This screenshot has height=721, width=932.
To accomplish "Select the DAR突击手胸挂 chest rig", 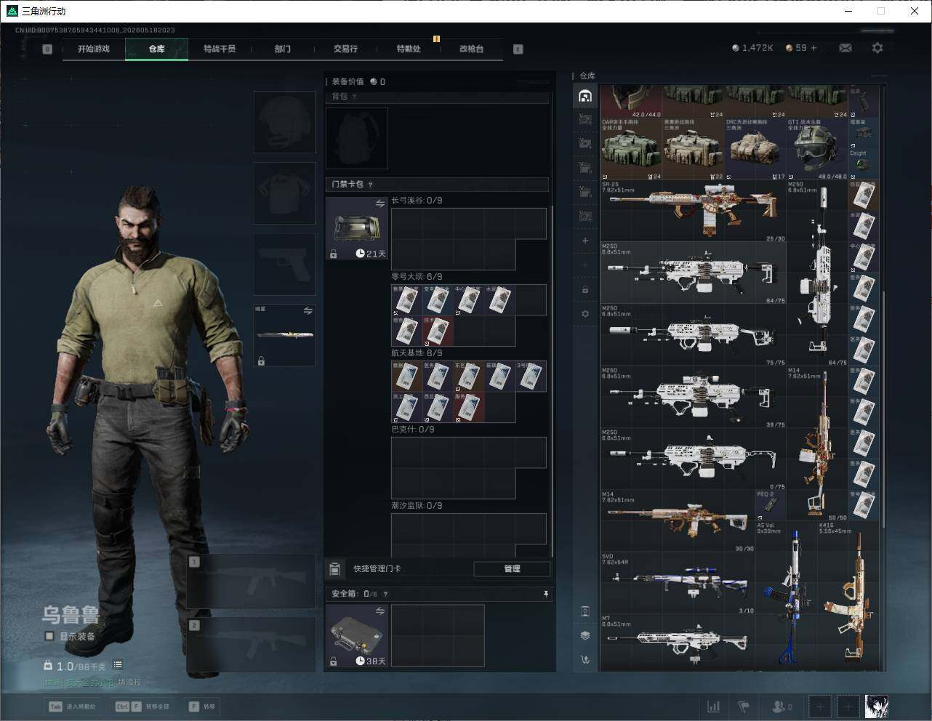I will [x=631, y=149].
